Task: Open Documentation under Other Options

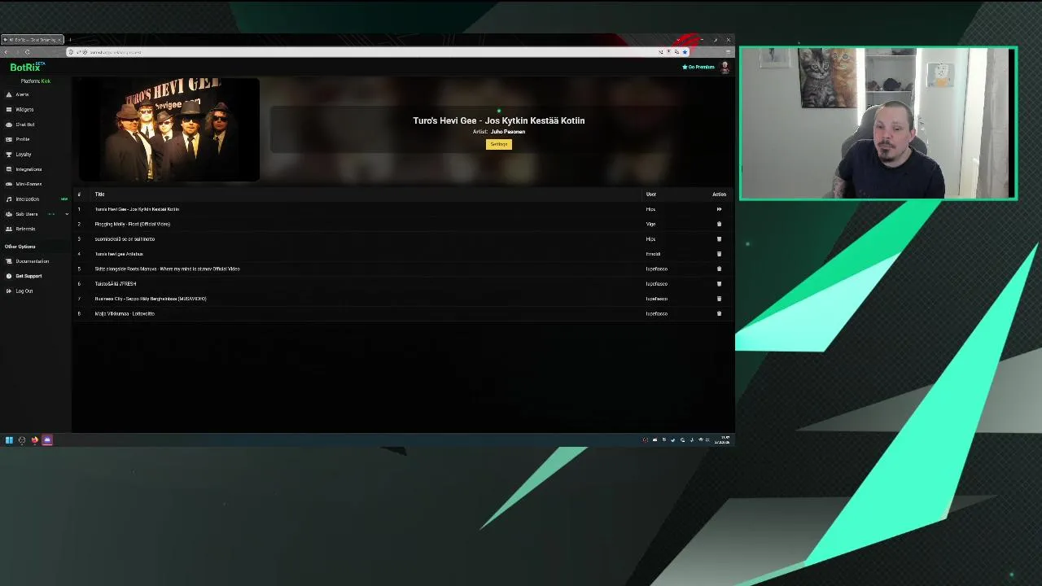Action: pyautogui.click(x=32, y=261)
